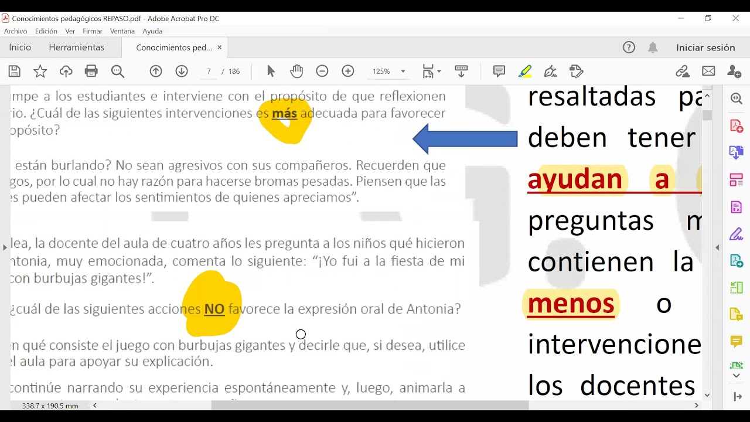Expand more tools chevron in sidebar
The width and height of the screenshot is (750, 422).
(737, 376)
